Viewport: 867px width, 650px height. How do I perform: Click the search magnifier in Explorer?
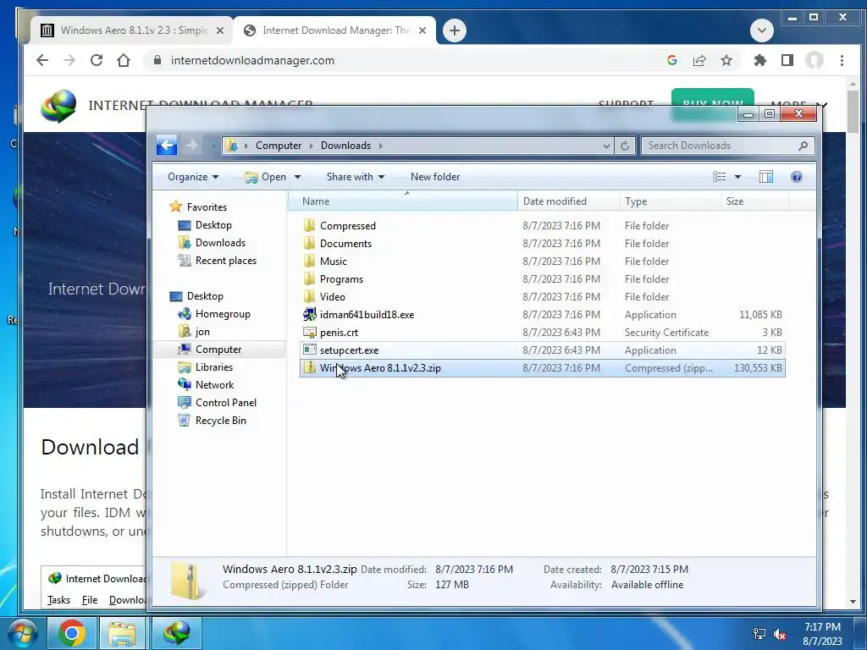803,146
